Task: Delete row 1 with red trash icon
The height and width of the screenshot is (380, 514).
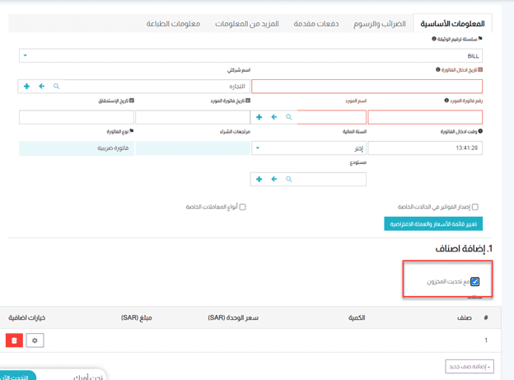Action: click(x=14, y=340)
